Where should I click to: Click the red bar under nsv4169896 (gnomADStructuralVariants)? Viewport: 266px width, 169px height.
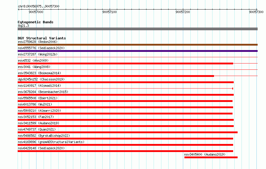pos(125,145)
